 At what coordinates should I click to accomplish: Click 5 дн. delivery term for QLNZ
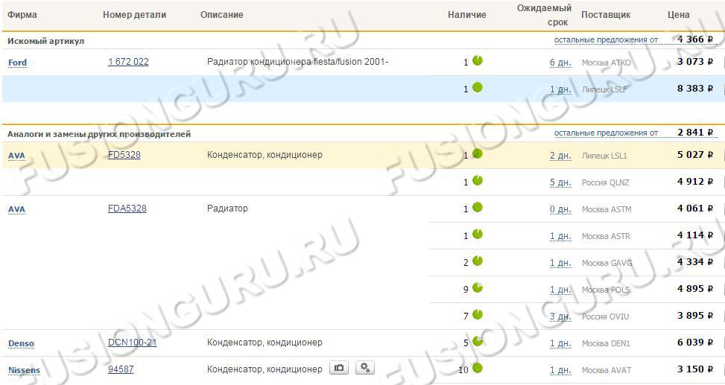pyautogui.click(x=560, y=182)
